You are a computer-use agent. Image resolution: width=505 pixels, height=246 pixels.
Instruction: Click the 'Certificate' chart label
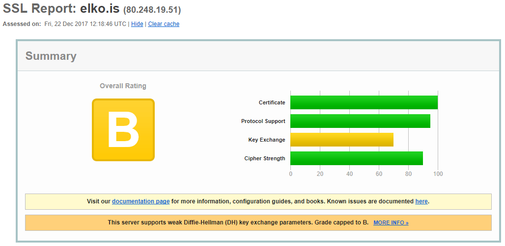point(272,102)
